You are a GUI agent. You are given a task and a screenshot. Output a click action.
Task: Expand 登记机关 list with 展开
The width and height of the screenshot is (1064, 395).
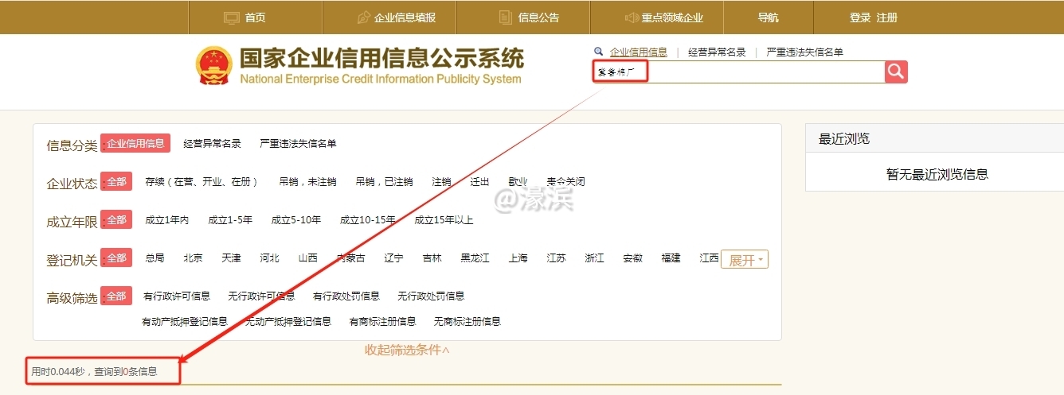[x=745, y=260]
